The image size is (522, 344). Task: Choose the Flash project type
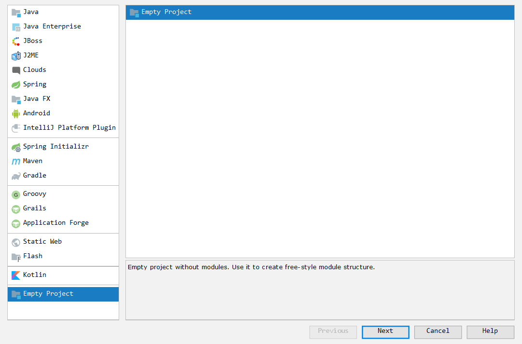coord(32,256)
